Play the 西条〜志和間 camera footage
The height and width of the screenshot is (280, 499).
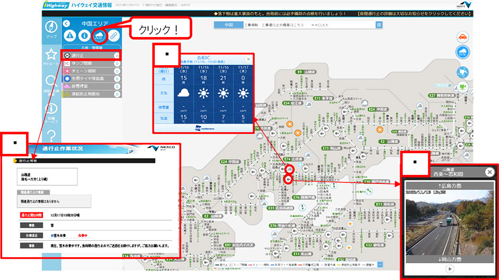coord(449,269)
